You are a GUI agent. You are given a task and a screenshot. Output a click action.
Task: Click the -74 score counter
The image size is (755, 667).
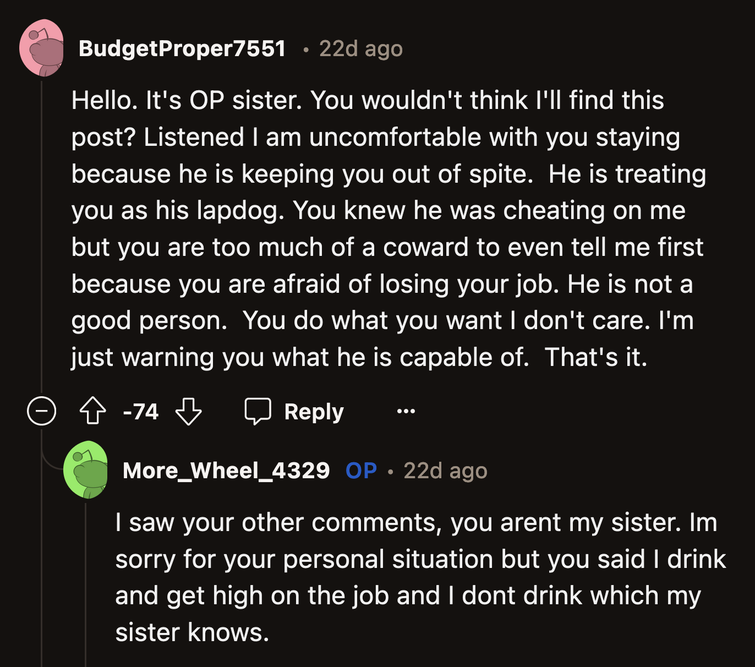(x=140, y=411)
